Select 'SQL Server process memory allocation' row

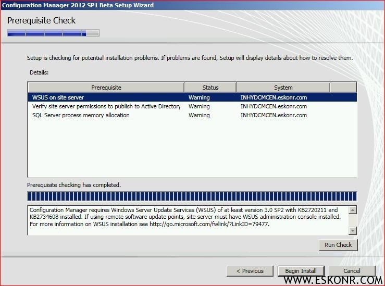coord(192,115)
